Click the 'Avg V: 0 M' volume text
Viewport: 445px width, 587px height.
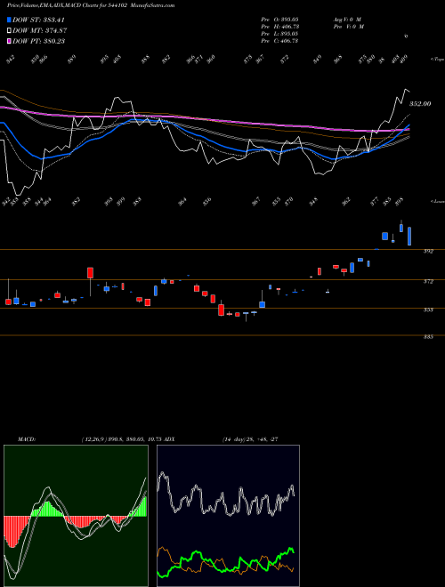pos(347,20)
